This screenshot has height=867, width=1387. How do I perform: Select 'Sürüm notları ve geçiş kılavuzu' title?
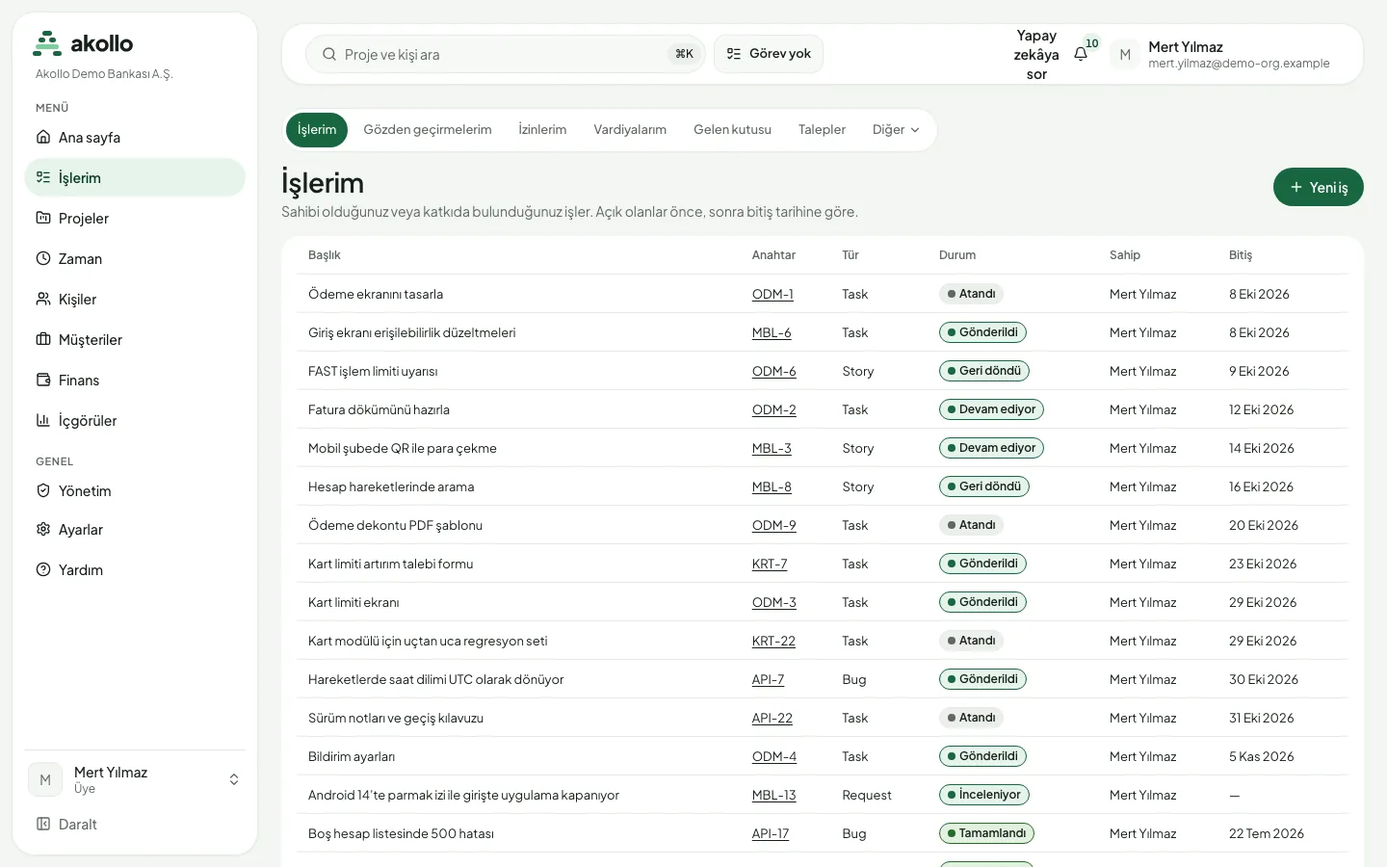396,718
